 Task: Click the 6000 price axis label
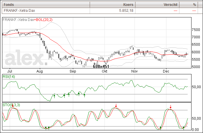tap(196, 52)
